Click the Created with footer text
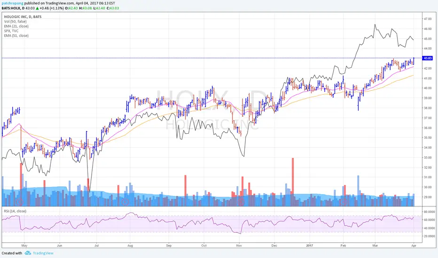 (12, 253)
